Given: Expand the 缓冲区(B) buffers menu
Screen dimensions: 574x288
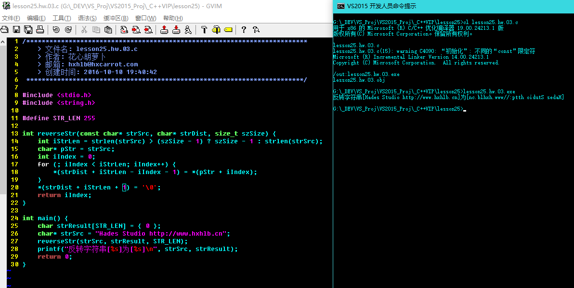Looking at the screenshot, I should click(116, 18).
